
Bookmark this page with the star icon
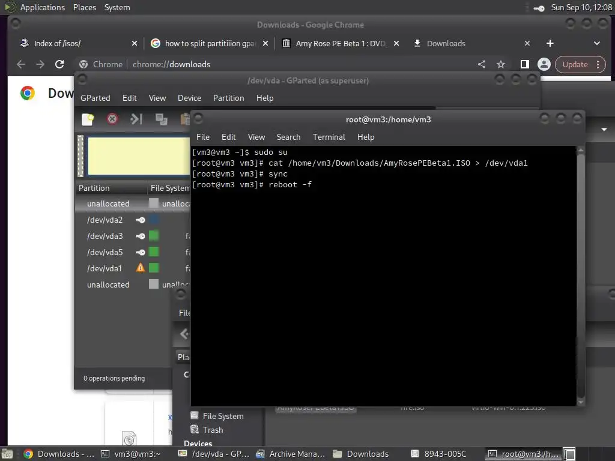coord(501,64)
